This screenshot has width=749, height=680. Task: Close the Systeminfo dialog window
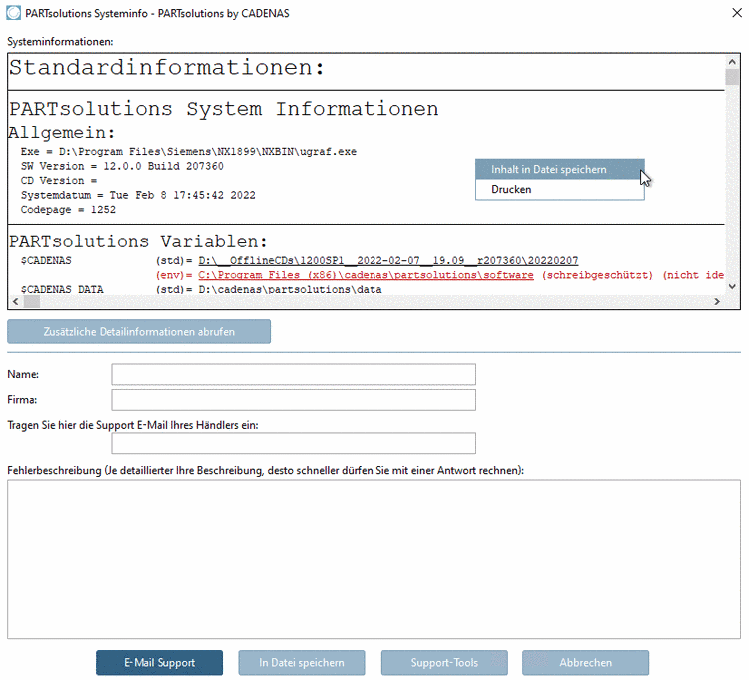click(x=737, y=13)
